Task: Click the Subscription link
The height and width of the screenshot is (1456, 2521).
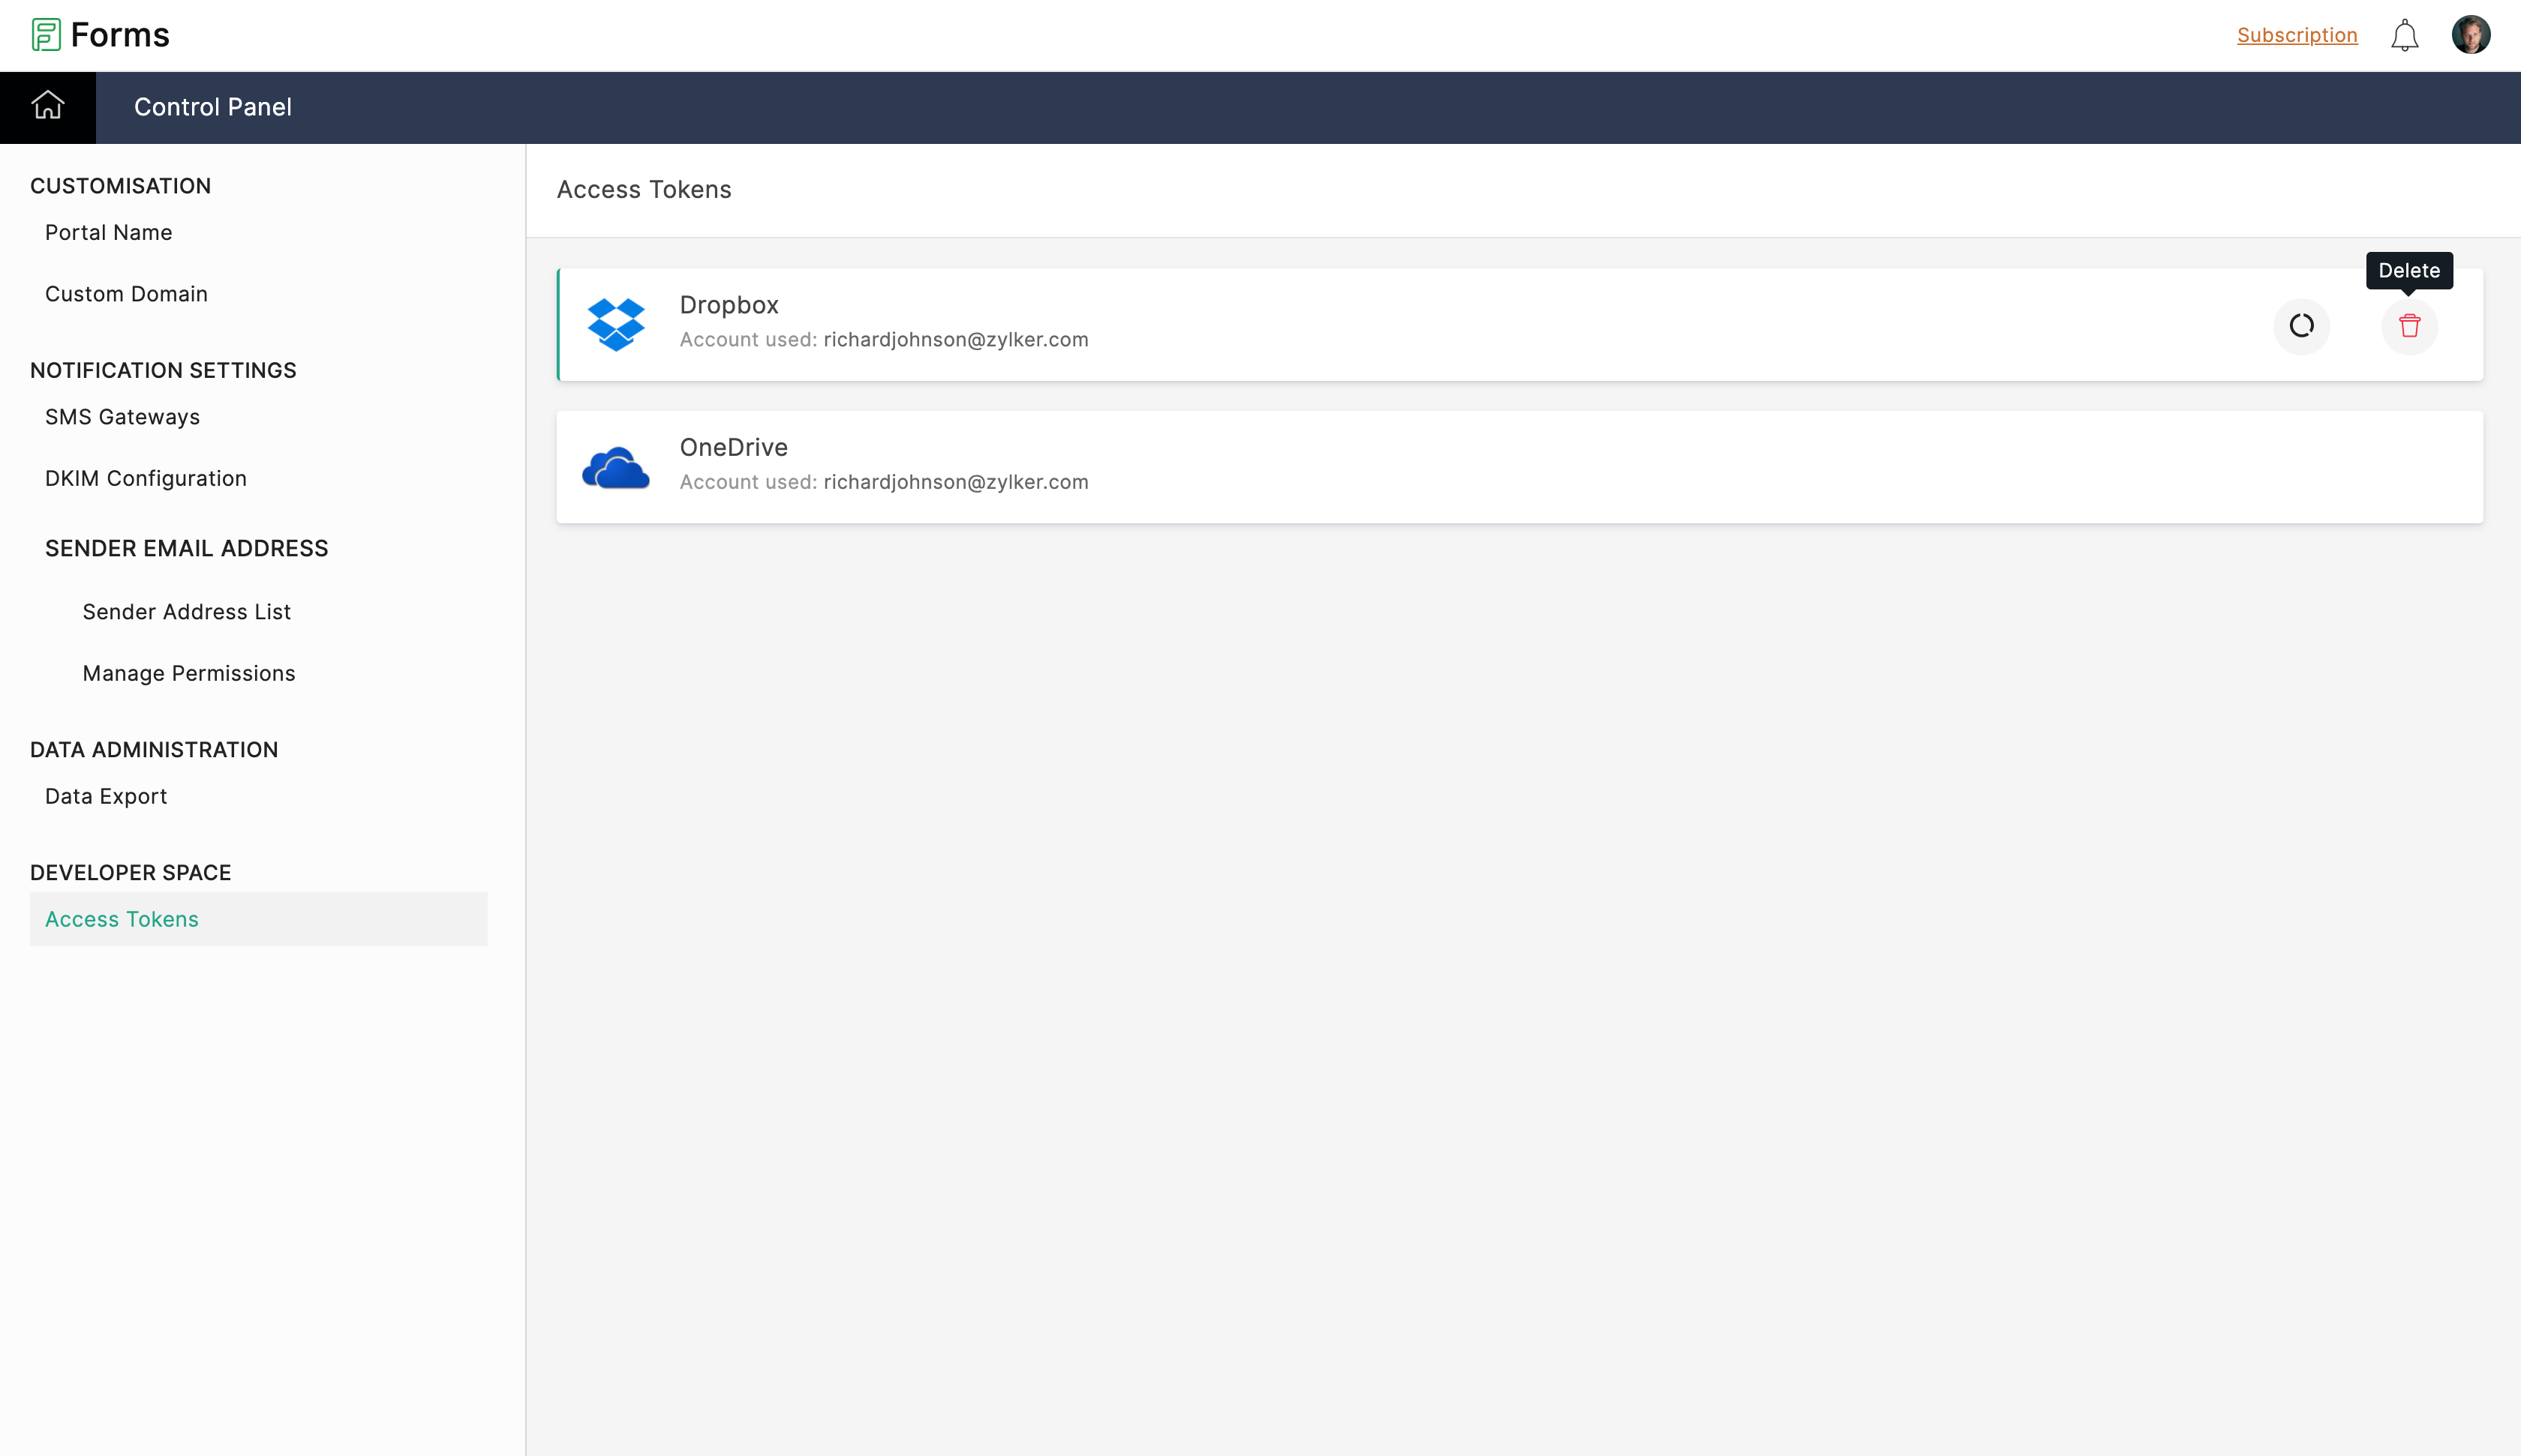Action: click(2296, 34)
